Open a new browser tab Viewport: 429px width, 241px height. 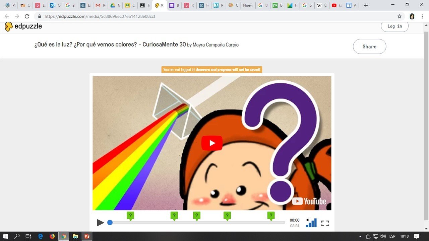tap(366, 5)
